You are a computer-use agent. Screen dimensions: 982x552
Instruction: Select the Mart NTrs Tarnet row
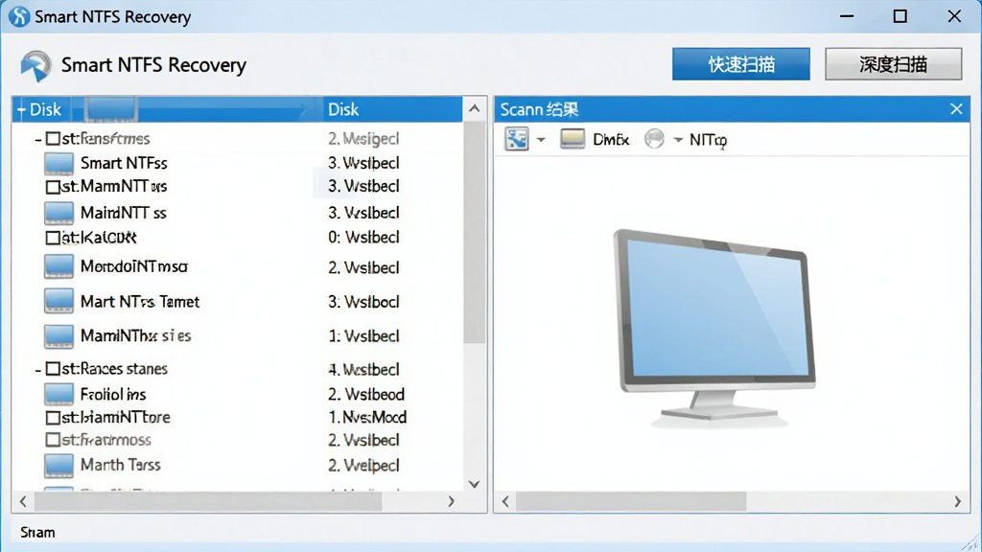pos(238,301)
